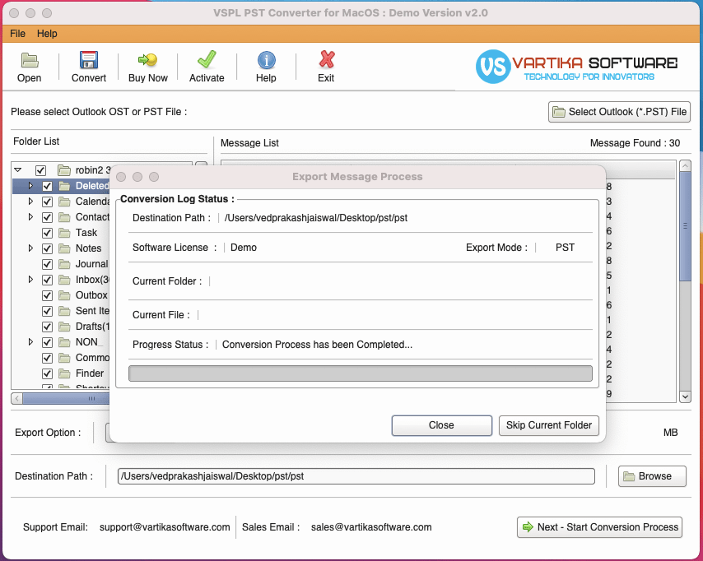Click the Notes folder icon

(64, 248)
